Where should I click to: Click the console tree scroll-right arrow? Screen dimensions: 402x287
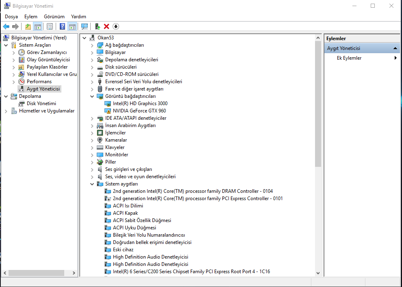(x=74, y=273)
